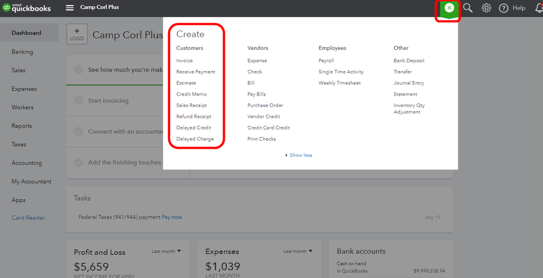Screen dimensions: 543x278
Task: Create a Credit Card Credit
Action: point(268,128)
